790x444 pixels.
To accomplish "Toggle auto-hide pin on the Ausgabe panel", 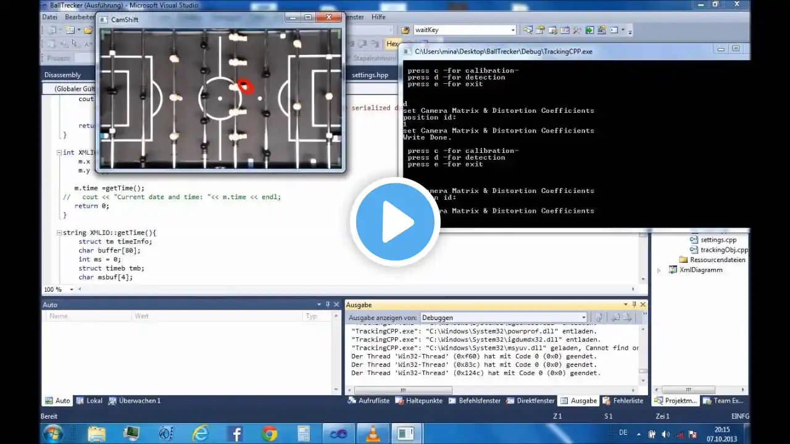I will [x=634, y=305].
